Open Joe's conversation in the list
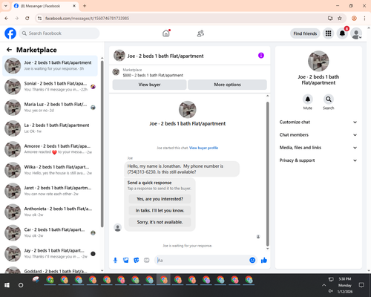The image size is (371, 297). (50, 66)
